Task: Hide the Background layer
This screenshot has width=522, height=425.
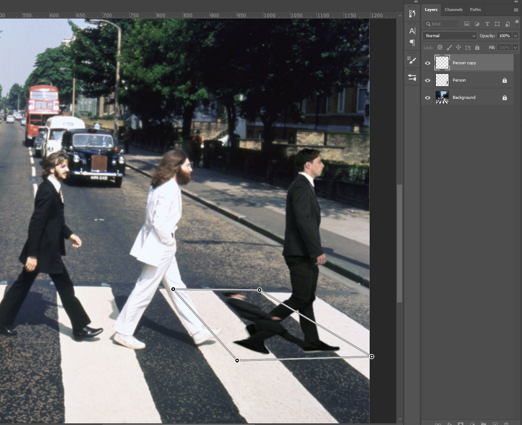Action: click(427, 98)
